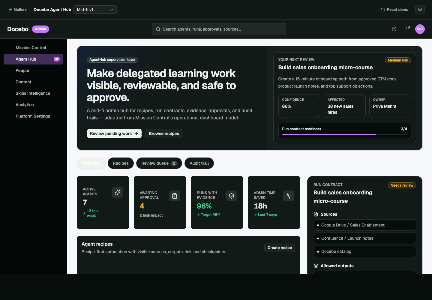Open the MC user avatar menu

pyautogui.click(x=420, y=29)
